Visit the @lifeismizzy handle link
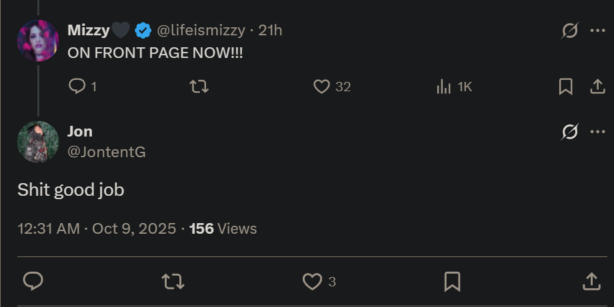Image resolution: width=614 pixels, height=307 pixels. click(201, 31)
